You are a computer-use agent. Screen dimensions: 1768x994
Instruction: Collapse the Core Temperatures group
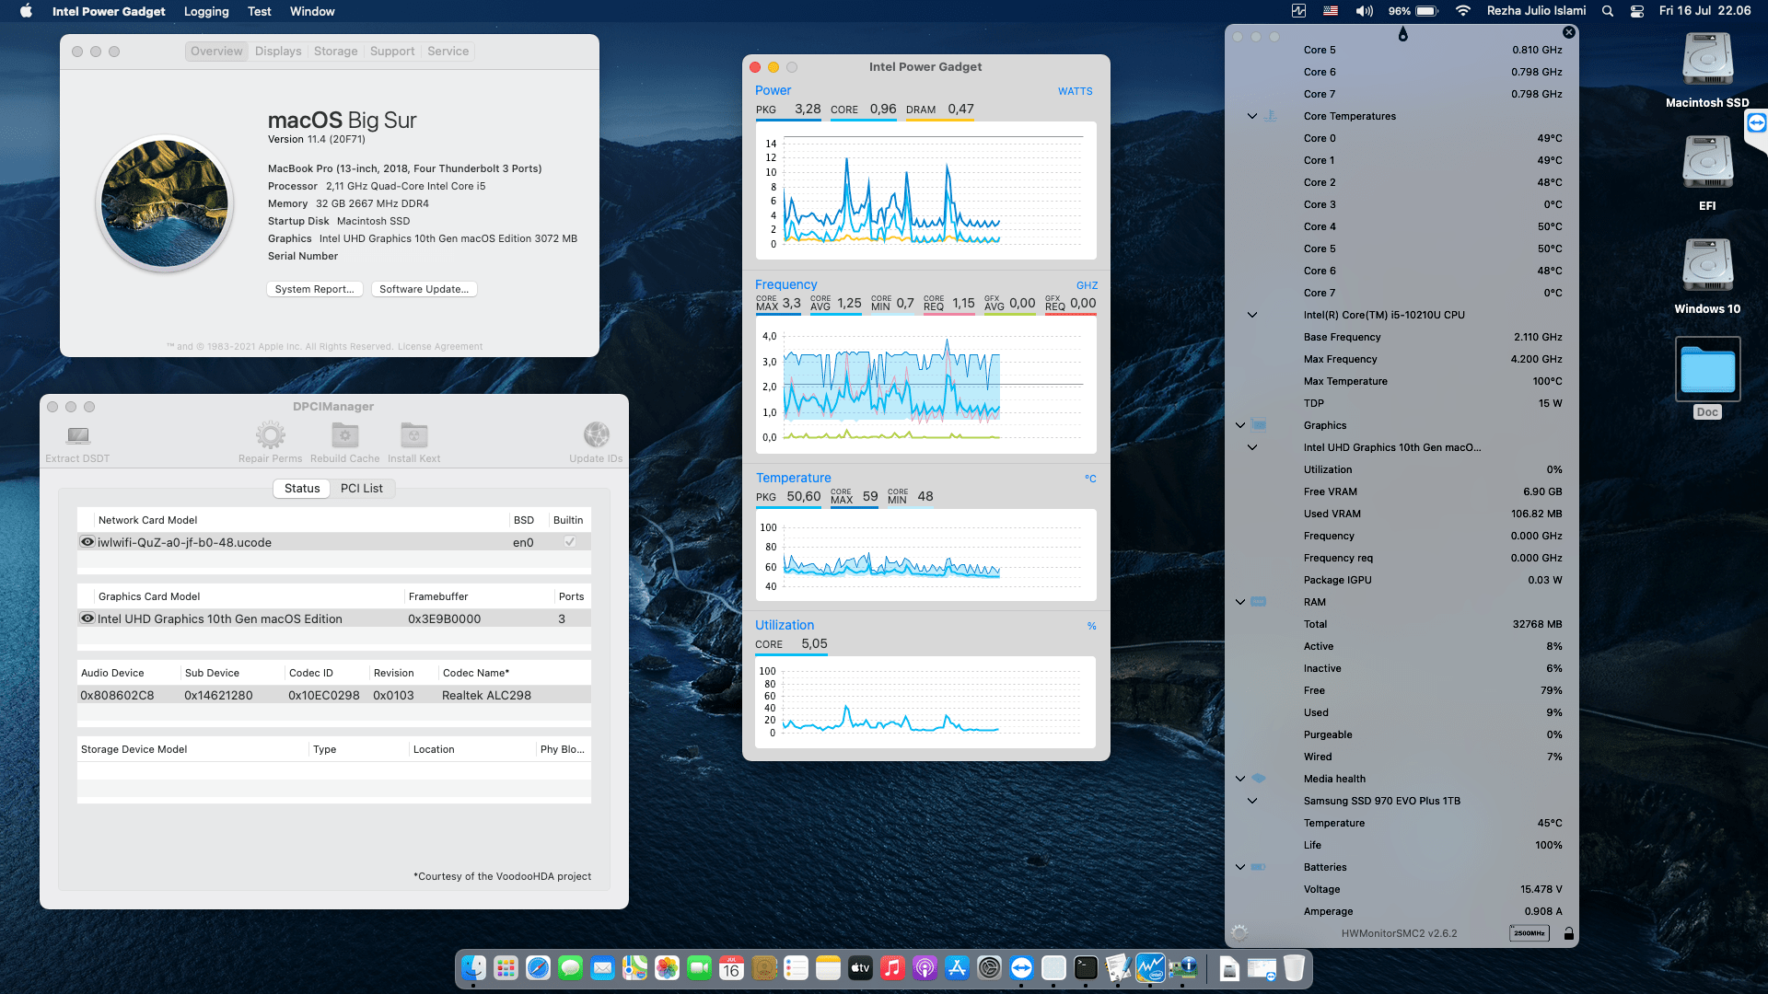1252,116
